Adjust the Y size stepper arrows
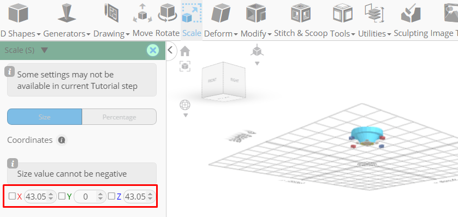The image size is (458, 217). pos(101,197)
